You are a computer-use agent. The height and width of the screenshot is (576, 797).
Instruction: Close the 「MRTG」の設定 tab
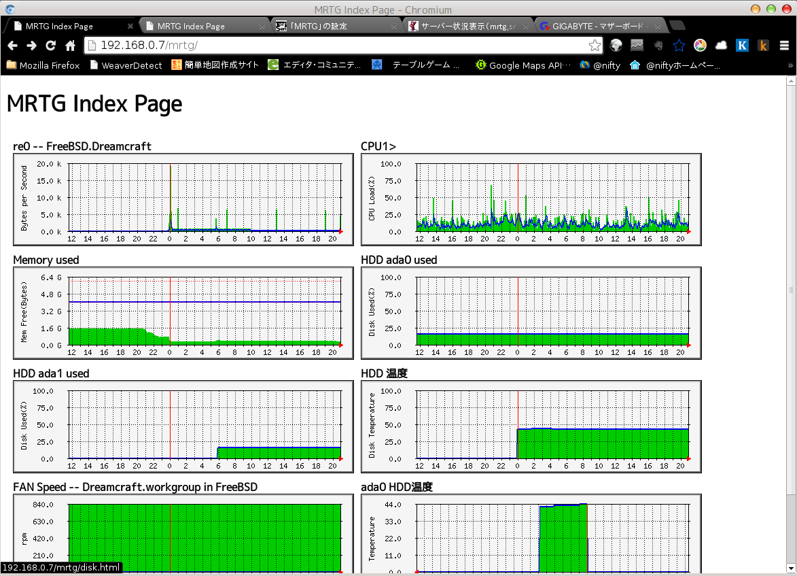[x=395, y=26]
